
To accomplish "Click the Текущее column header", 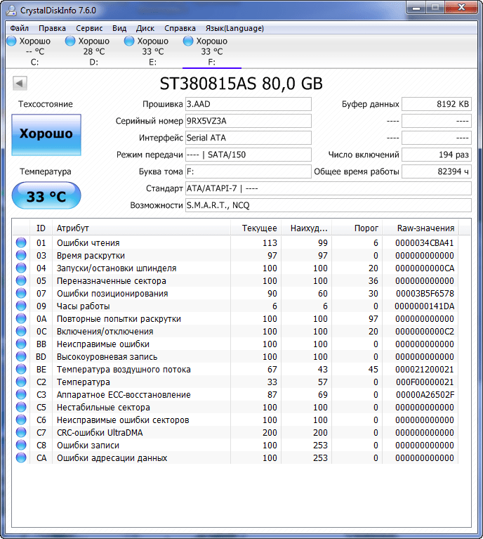I will click(x=256, y=228).
